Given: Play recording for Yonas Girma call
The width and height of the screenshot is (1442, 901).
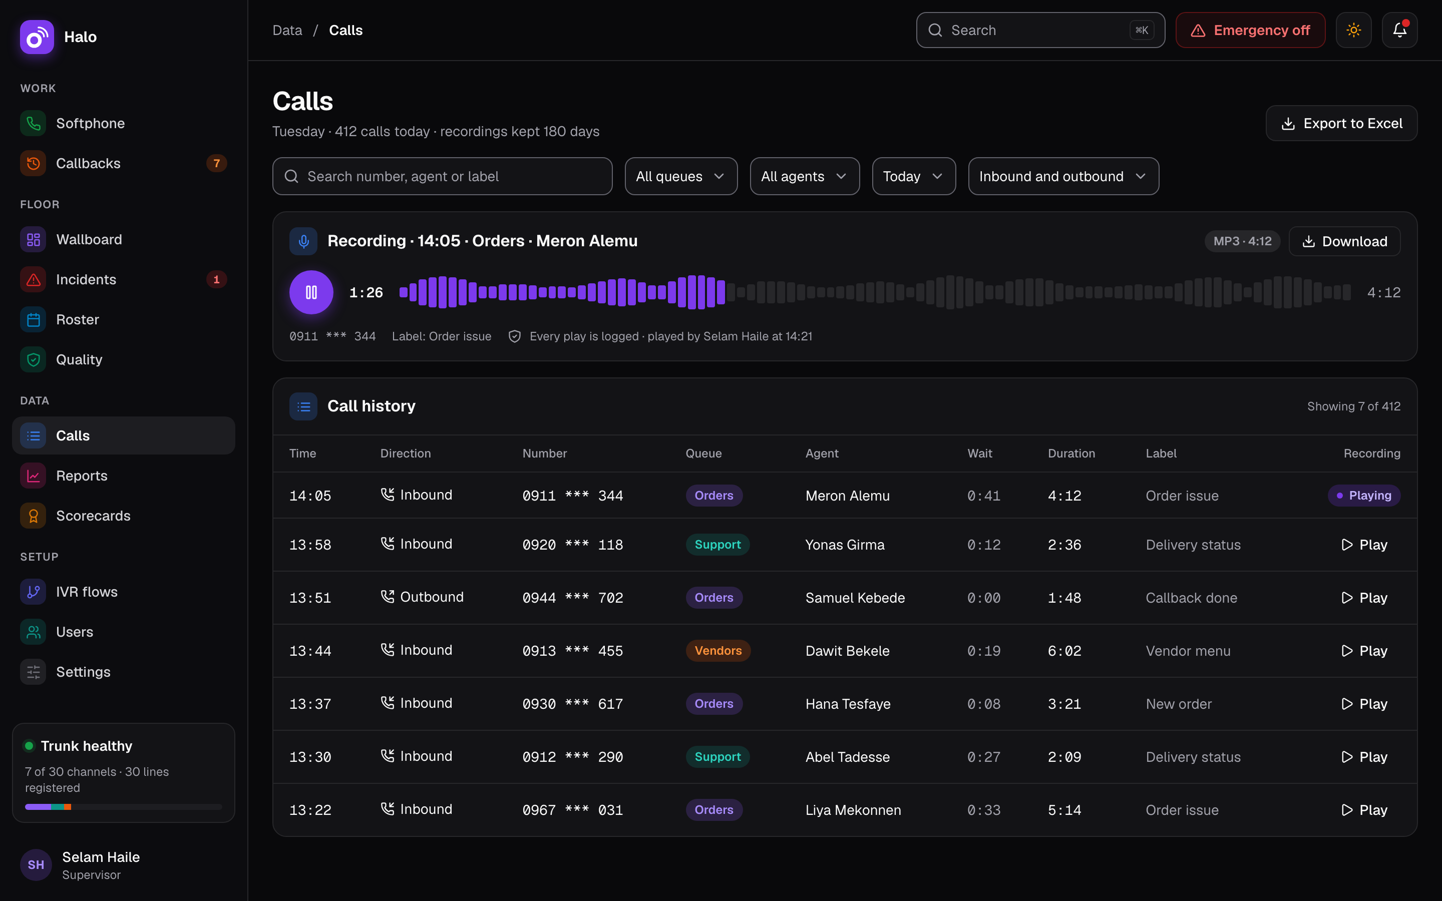Looking at the screenshot, I should (1364, 545).
